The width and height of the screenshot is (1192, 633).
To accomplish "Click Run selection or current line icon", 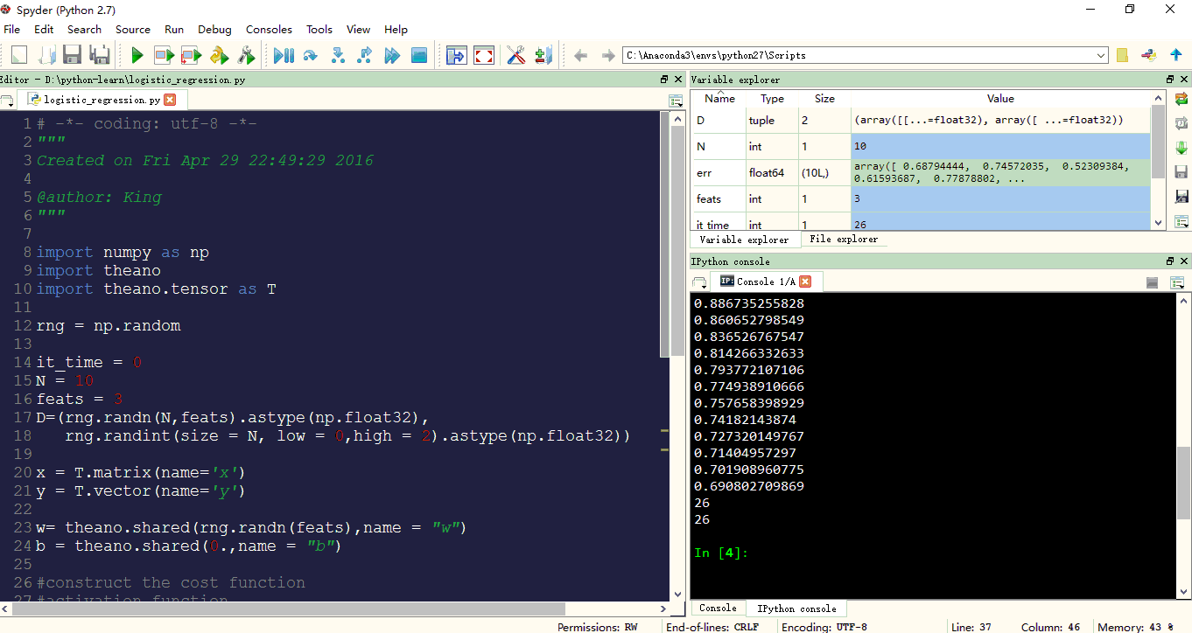I will click(x=219, y=56).
